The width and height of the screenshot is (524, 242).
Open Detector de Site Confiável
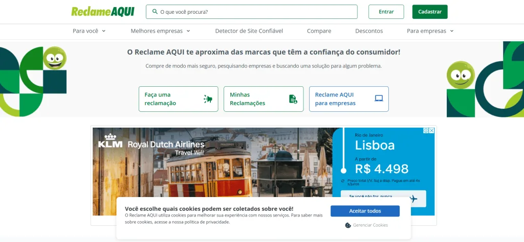249,31
